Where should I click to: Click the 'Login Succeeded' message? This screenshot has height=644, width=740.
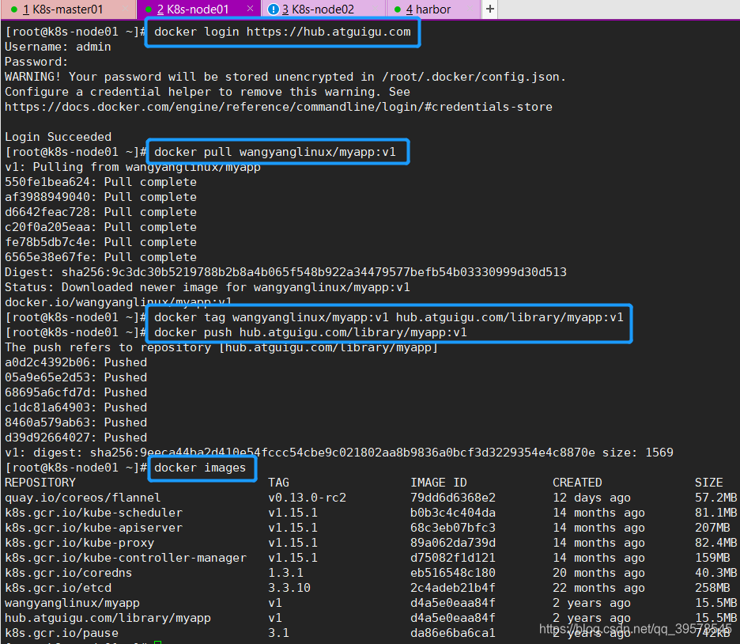click(x=58, y=137)
